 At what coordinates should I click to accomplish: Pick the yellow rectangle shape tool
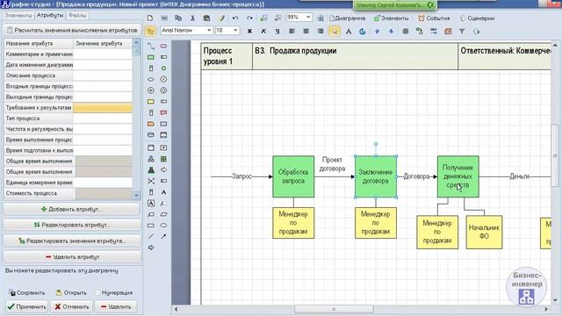pyautogui.click(x=151, y=102)
